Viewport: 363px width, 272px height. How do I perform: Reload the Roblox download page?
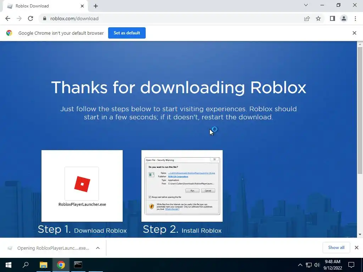click(30, 18)
